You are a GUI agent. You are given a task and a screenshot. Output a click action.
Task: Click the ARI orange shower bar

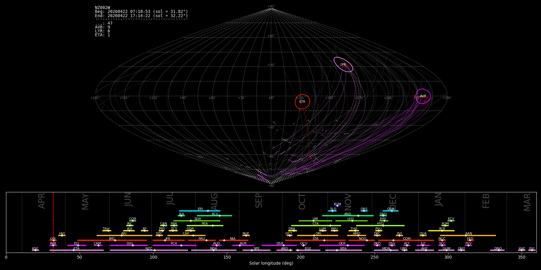124,235
